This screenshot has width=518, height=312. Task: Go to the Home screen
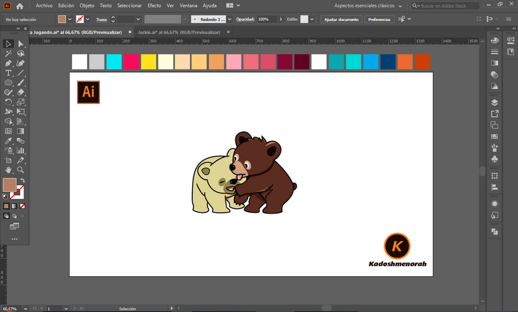tap(20, 5)
